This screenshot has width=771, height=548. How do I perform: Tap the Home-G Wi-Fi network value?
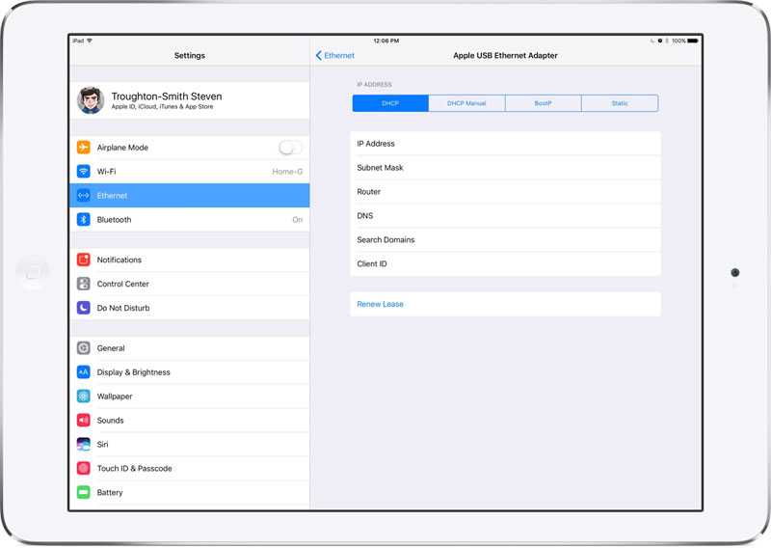(287, 172)
